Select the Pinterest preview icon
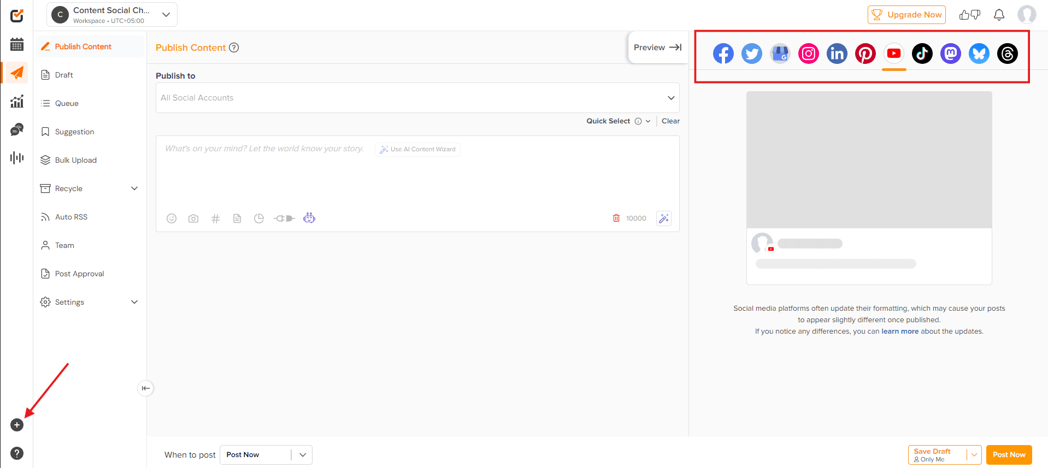1048x468 pixels. click(866, 54)
